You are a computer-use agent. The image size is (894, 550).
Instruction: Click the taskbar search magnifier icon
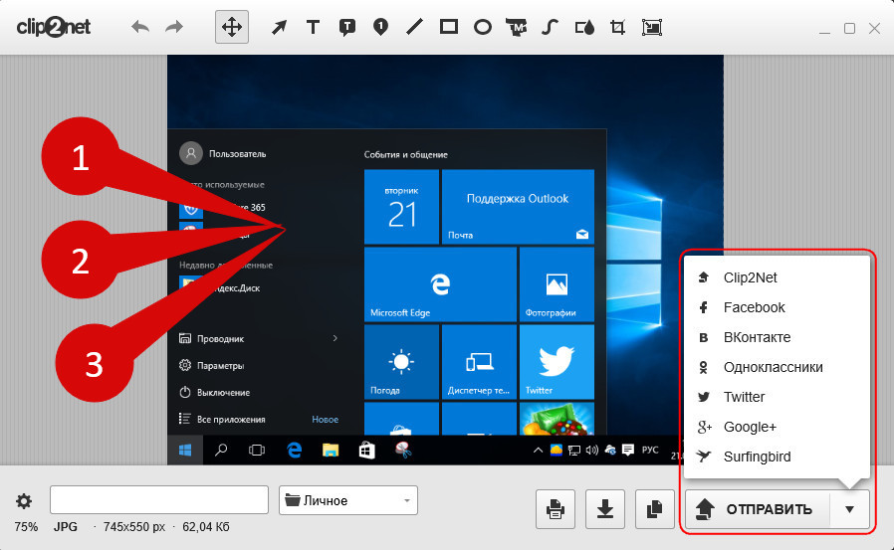[x=221, y=451]
